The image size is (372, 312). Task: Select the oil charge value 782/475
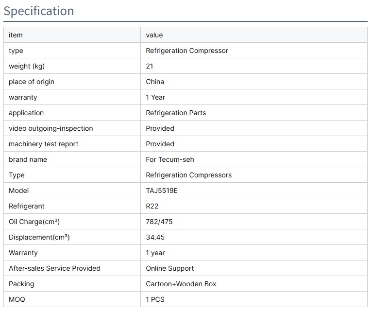point(159,222)
